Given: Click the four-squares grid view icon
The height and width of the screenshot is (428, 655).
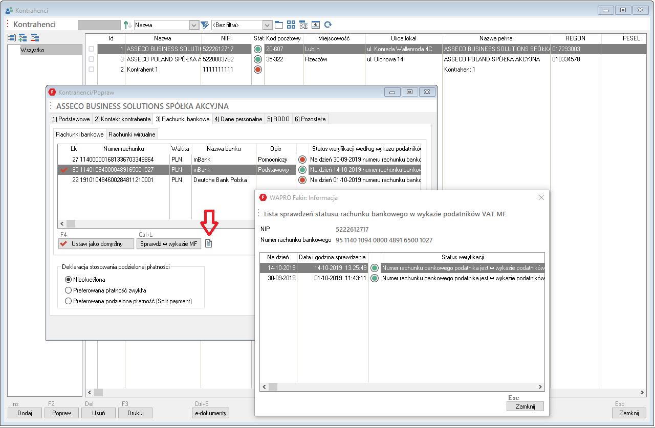Looking at the screenshot, I should point(291,25).
